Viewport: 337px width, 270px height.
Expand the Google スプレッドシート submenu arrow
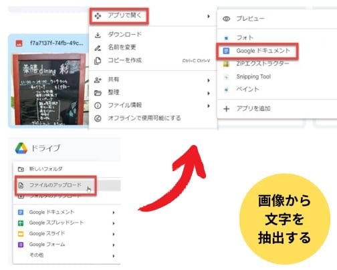click(x=114, y=223)
